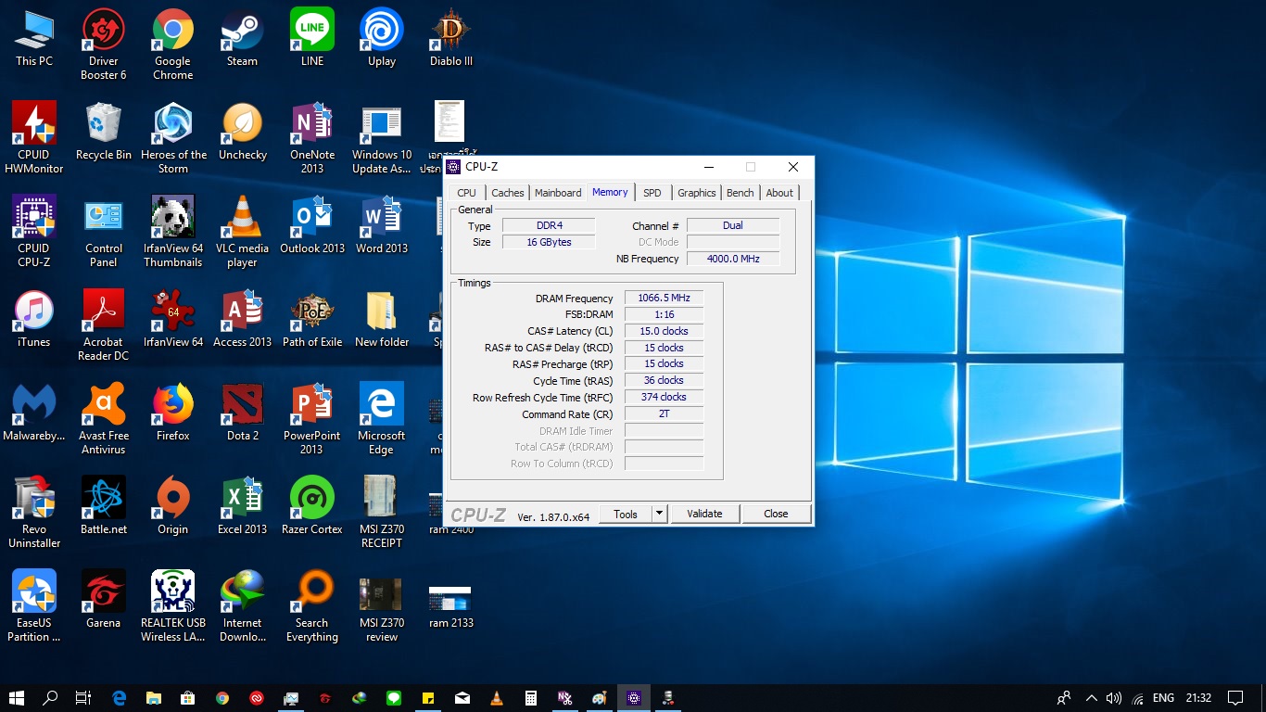Open the SPD tab in CPU-Z
This screenshot has width=1266, height=712.
point(652,193)
